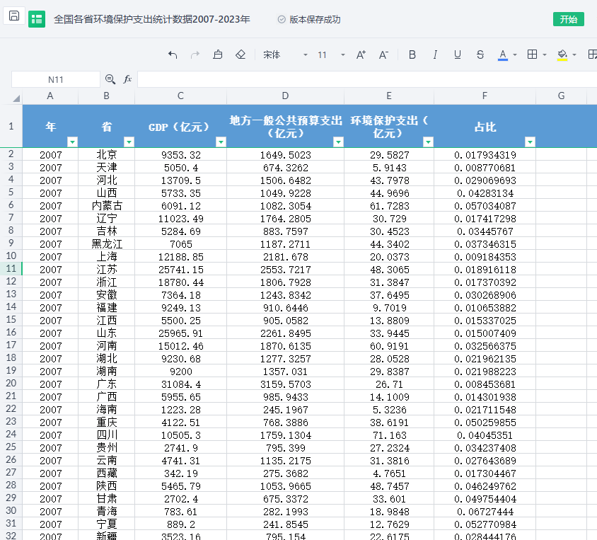Click the save document icon
The height and width of the screenshot is (540, 597).
(x=14, y=16)
